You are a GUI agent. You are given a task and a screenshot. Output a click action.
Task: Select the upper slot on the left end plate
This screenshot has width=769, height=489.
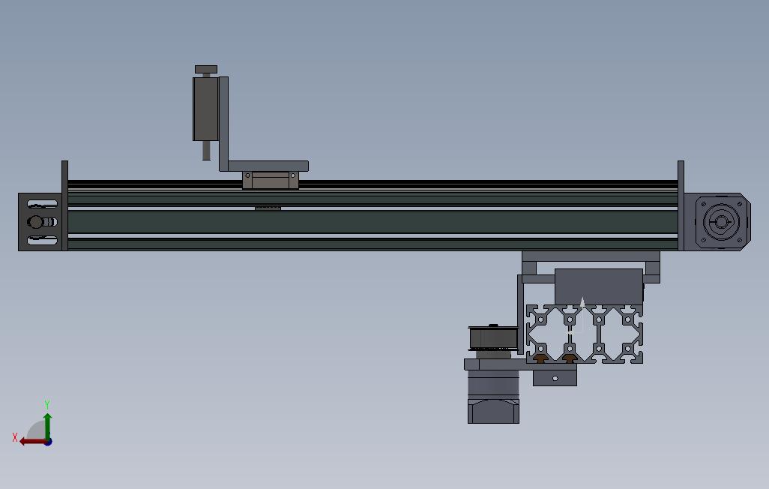(42, 204)
